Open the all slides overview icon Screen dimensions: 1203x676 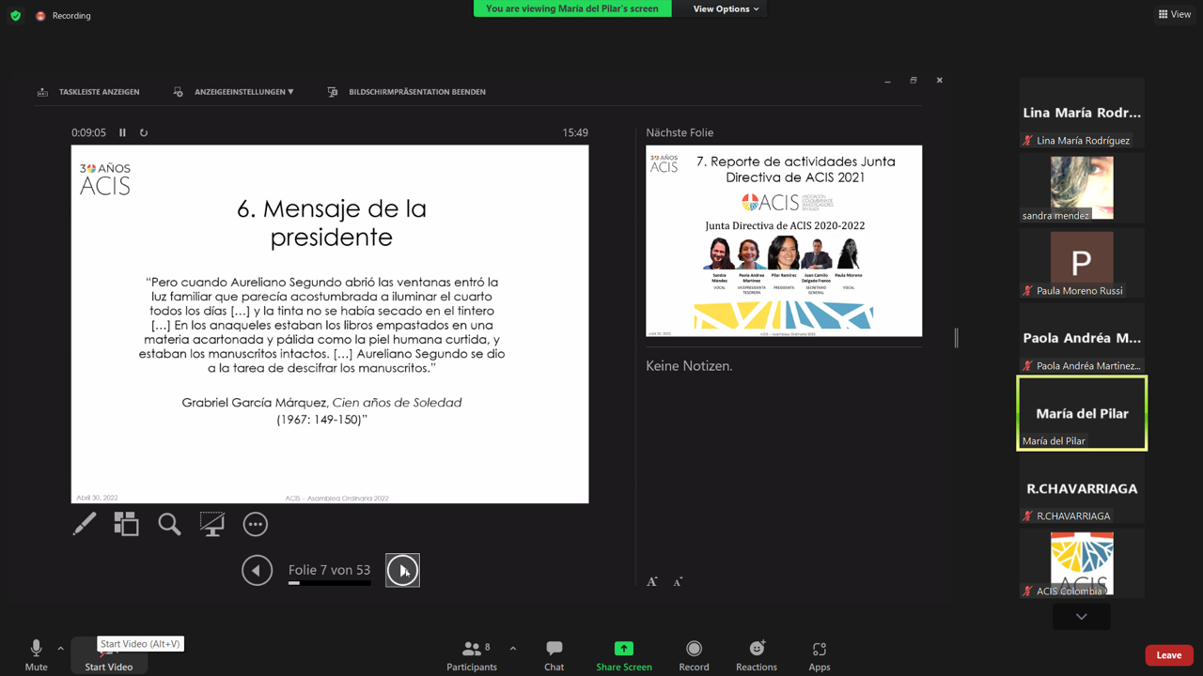point(126,524)
